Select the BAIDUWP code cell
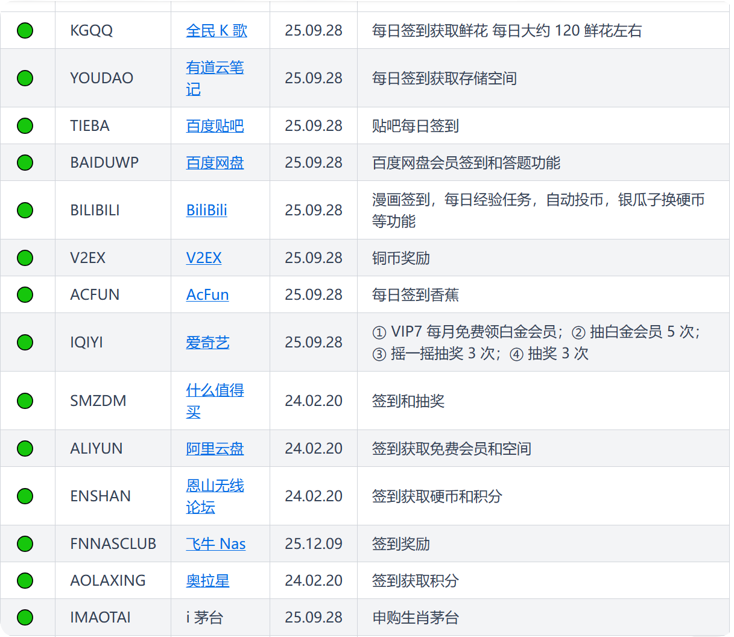 pyautogui.click(x=113, y=162)
